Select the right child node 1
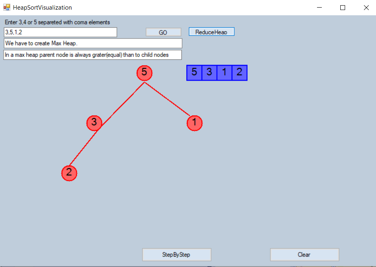376x267 pixels. pyautogui.click(x=195, y=123)
